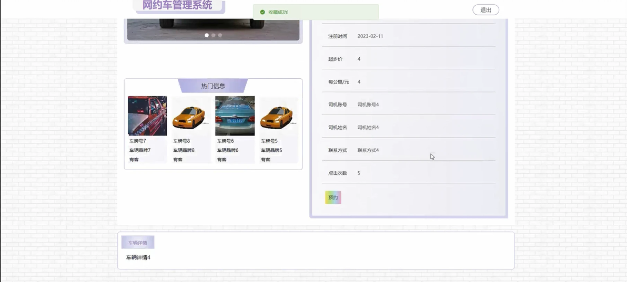Click 有客 status under 车辆品牌7
The image size is (627, 282).
(134, 159)
